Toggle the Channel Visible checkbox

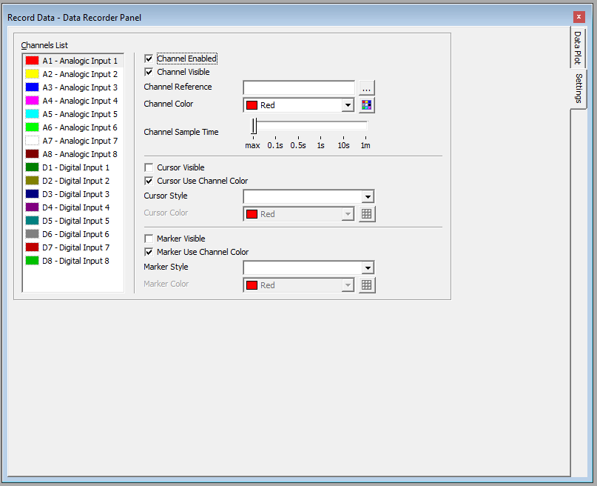pyautogui.click(x=149, y=73)
